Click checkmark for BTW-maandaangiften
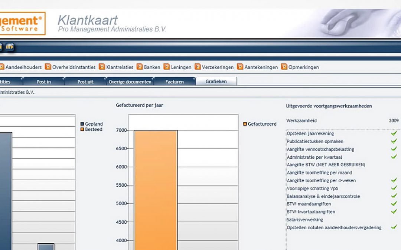Image resolution: width=401 pixels, height=250 pixels. [394, 203]
